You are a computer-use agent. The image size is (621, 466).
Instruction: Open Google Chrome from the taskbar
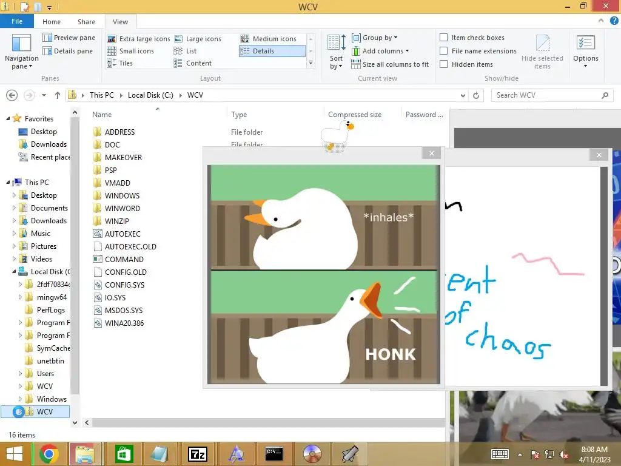[49, 454]
